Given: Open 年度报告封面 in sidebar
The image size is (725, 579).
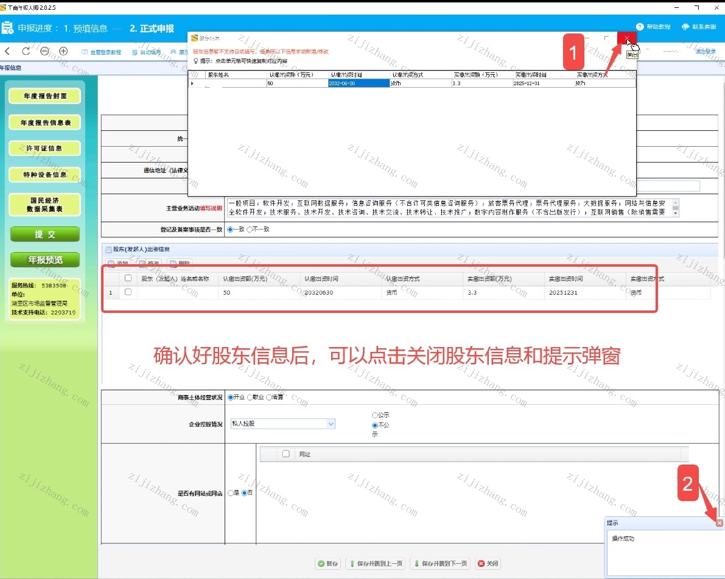Looking at the screenshot, I should pyautogui.click(x=45, y=96).
